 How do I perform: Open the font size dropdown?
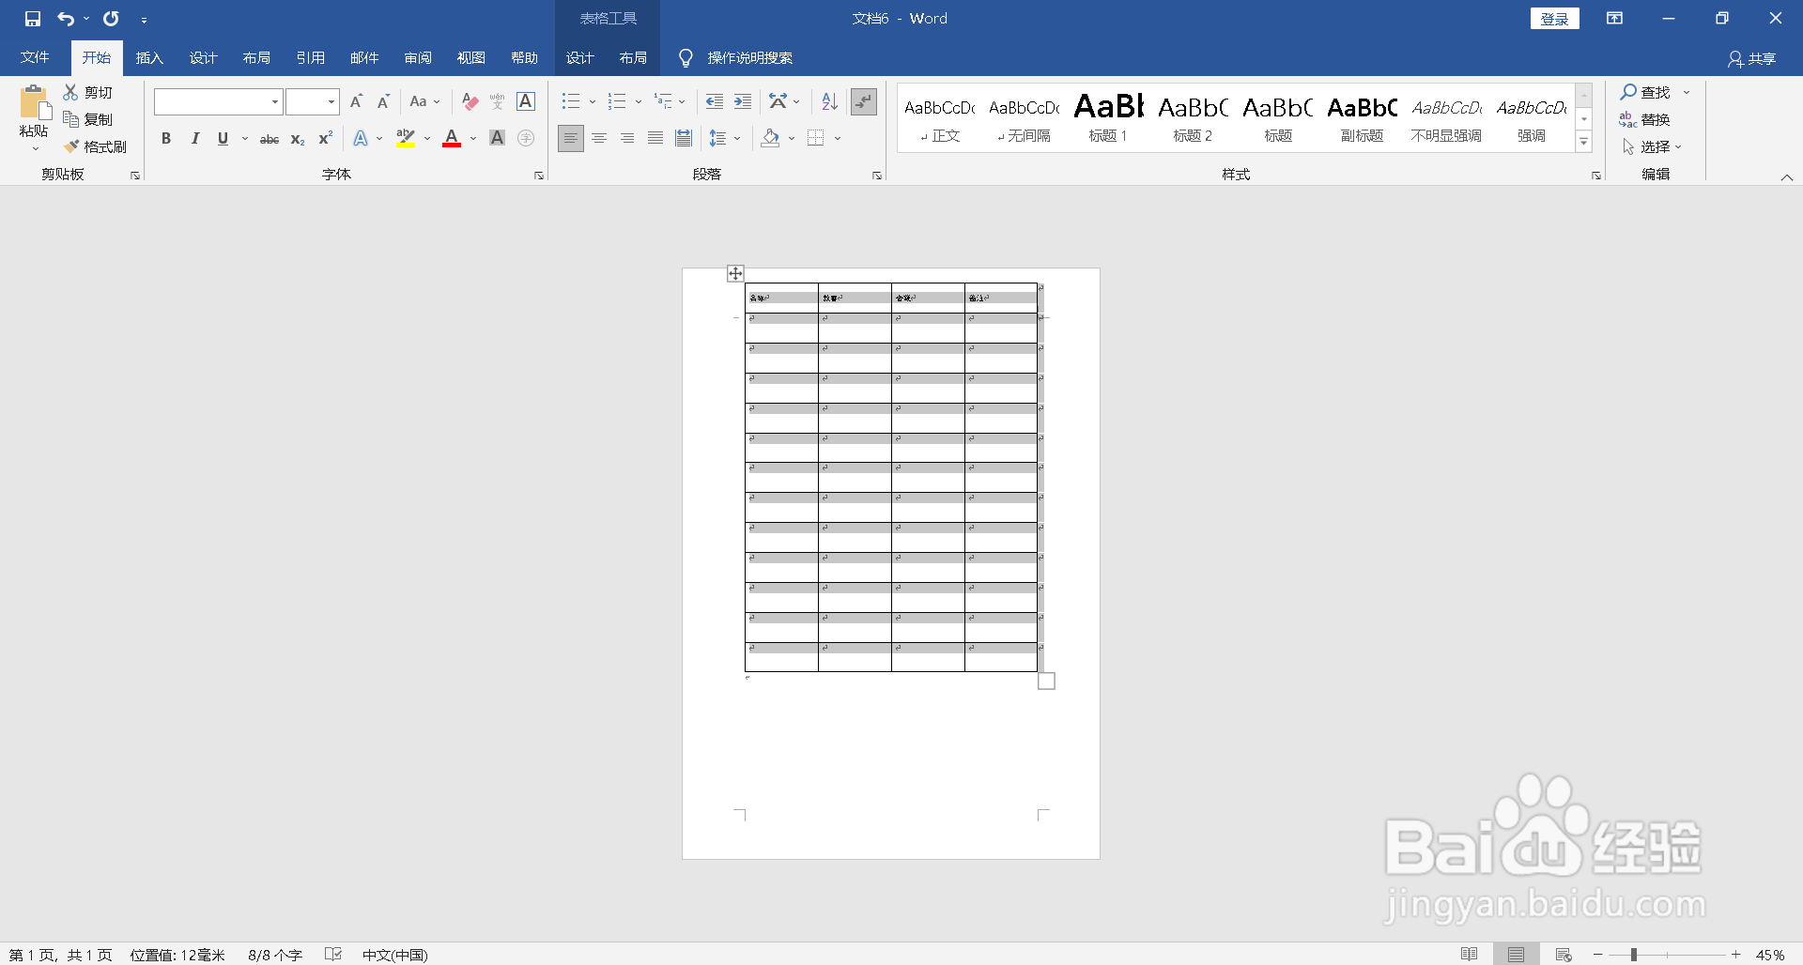point(331,101)
